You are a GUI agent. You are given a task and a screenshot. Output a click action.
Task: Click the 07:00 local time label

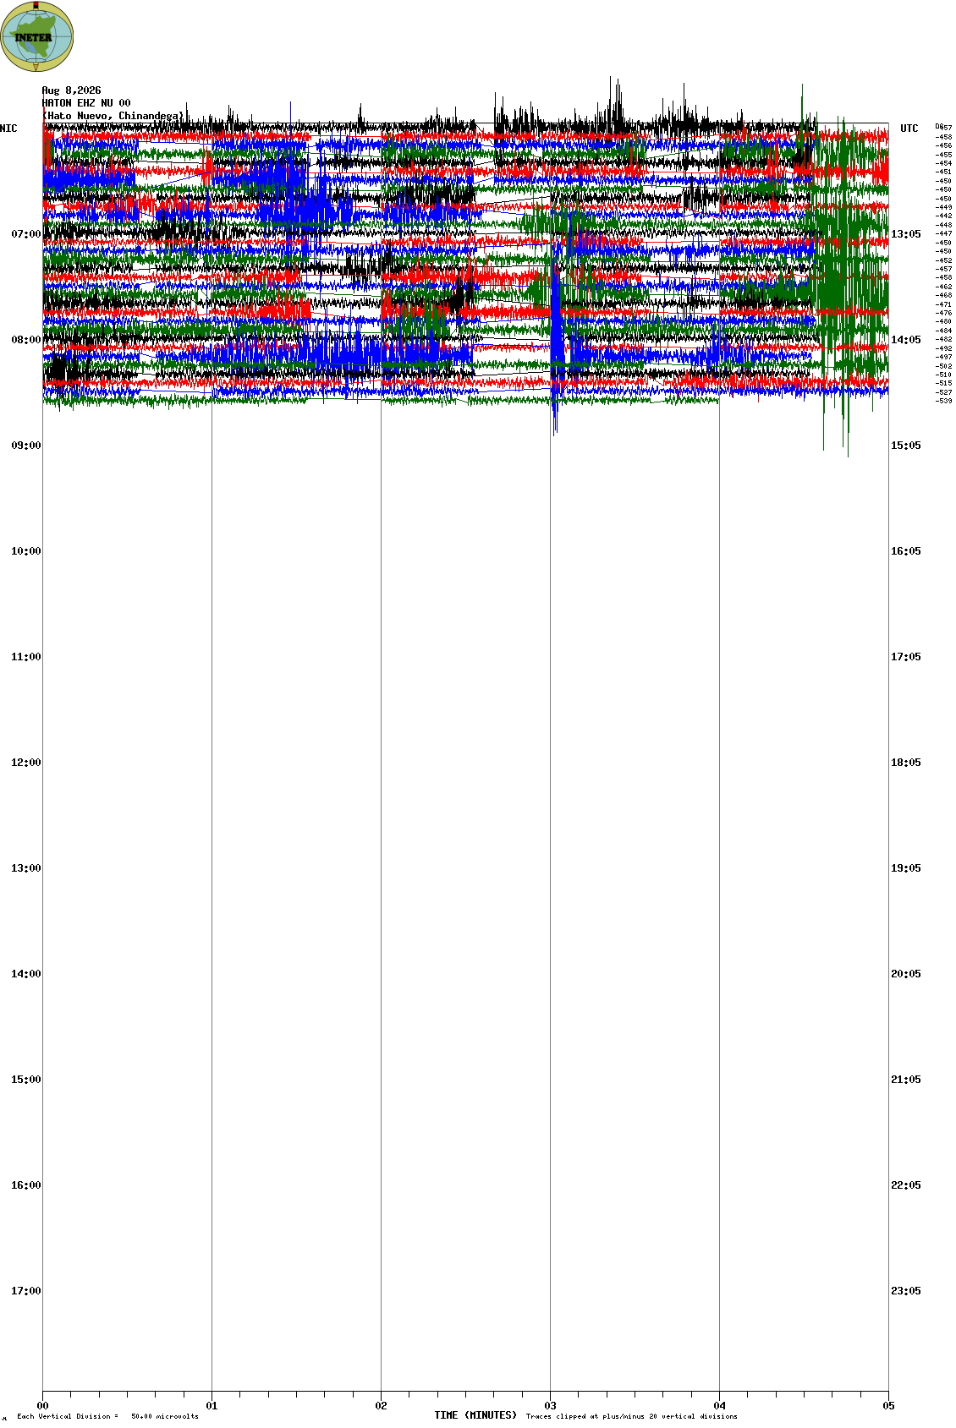point(25,234)
